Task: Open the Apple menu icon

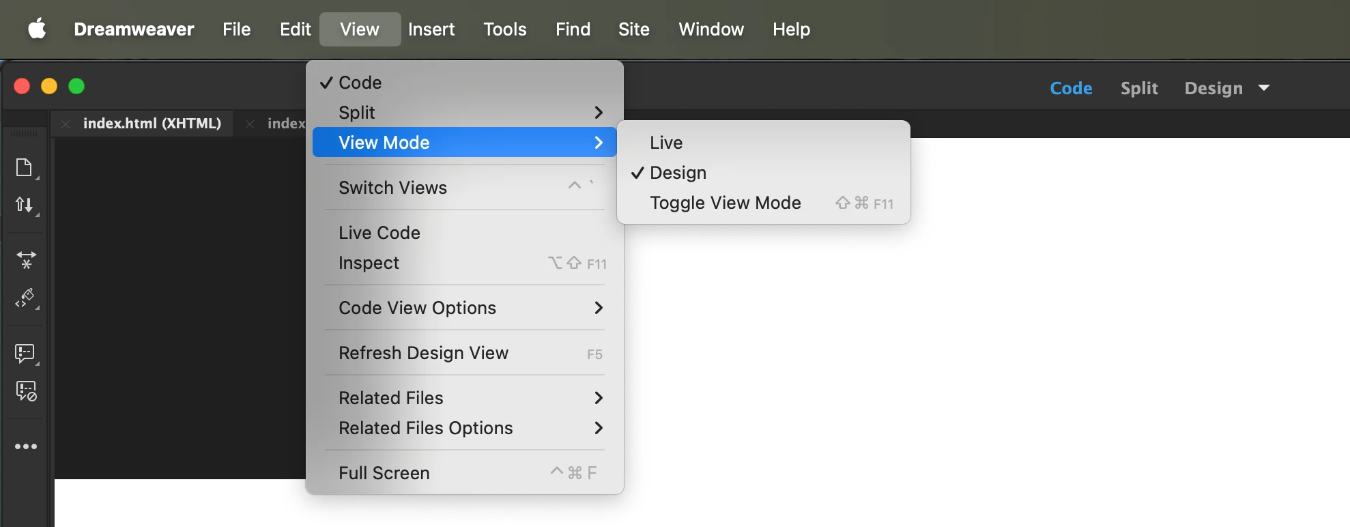Action: (x=38, y=29)
